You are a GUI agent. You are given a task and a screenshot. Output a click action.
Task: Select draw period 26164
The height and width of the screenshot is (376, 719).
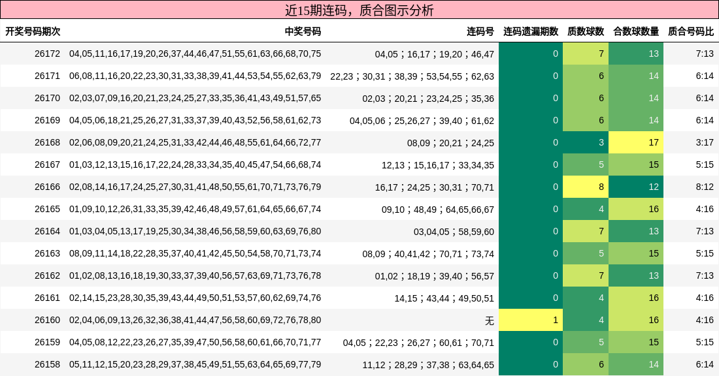pyautogui.click(x=47, y=231)
